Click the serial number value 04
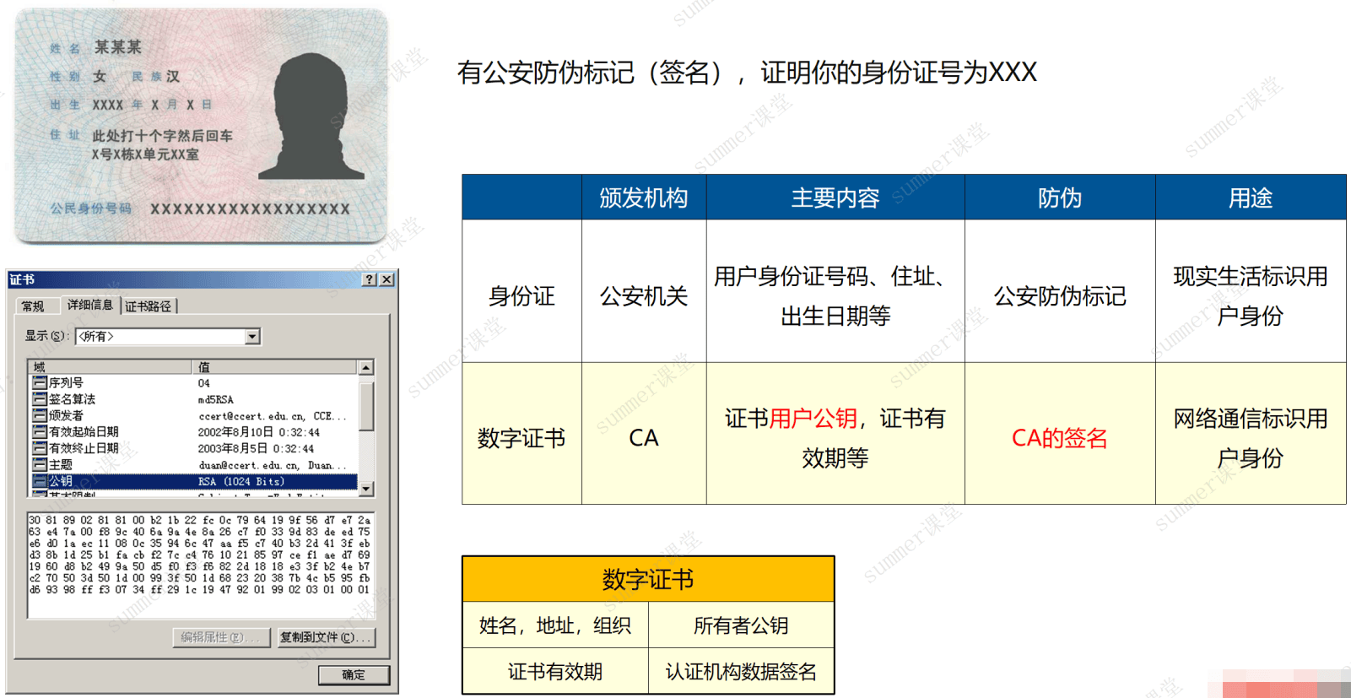 point(204,383)
